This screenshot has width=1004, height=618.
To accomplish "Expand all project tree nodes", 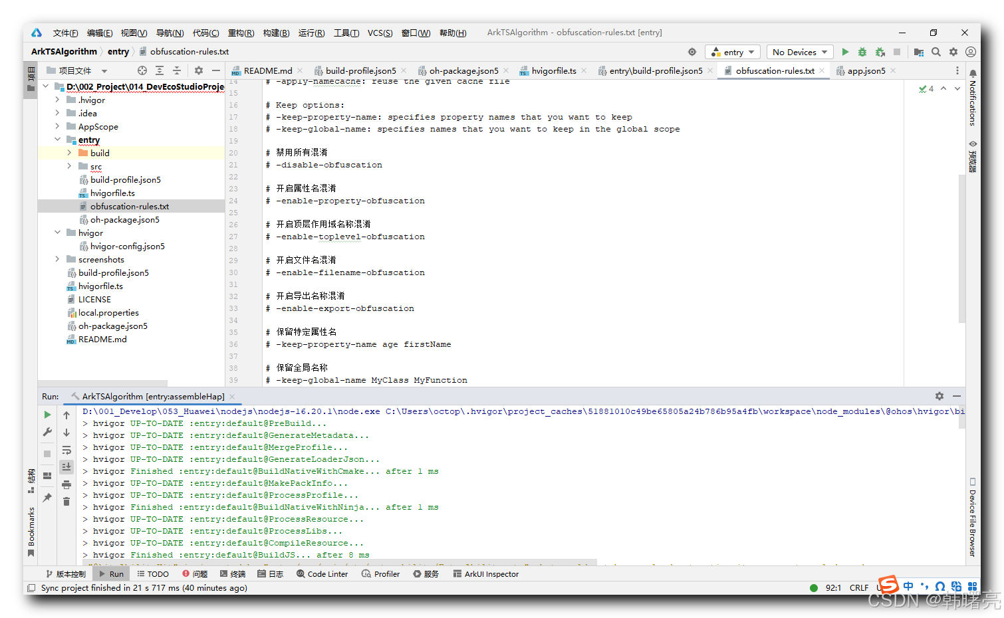I will pos(160,70).
